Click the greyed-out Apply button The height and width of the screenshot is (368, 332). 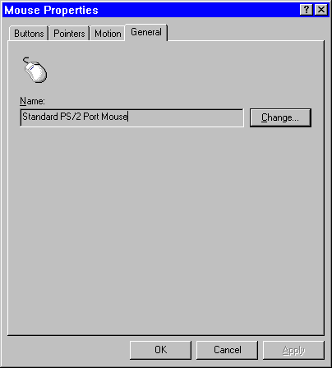click(293, 350)
